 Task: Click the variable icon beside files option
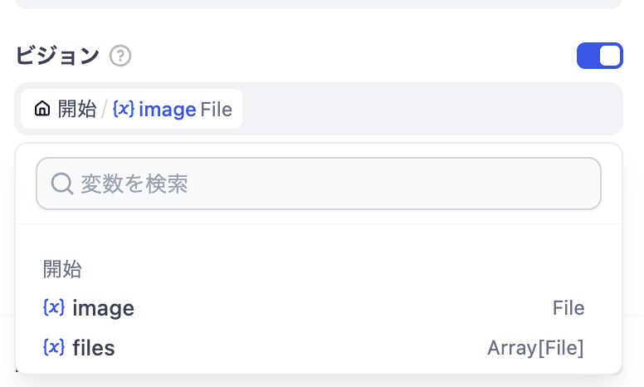[x=54, y=347]
